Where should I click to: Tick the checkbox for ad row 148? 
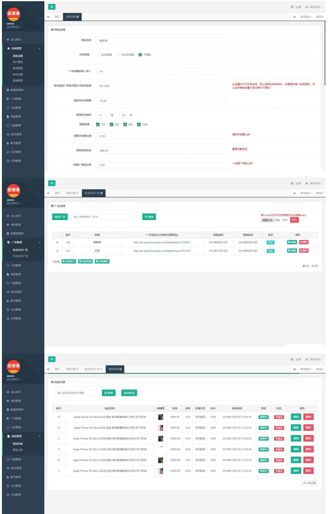pos(57,242)
